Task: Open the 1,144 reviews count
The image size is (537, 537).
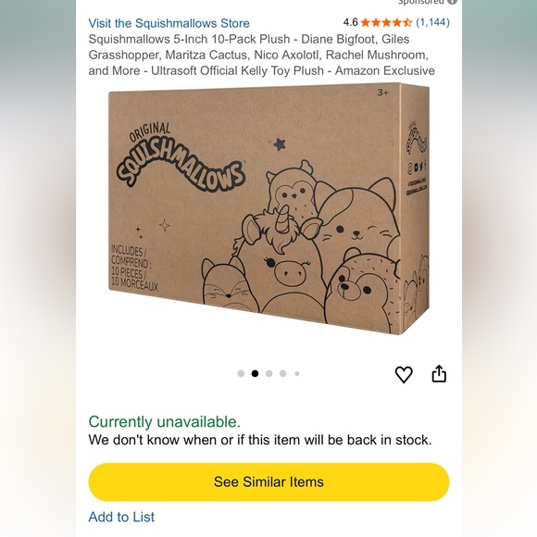Action: tap(432, 22)
